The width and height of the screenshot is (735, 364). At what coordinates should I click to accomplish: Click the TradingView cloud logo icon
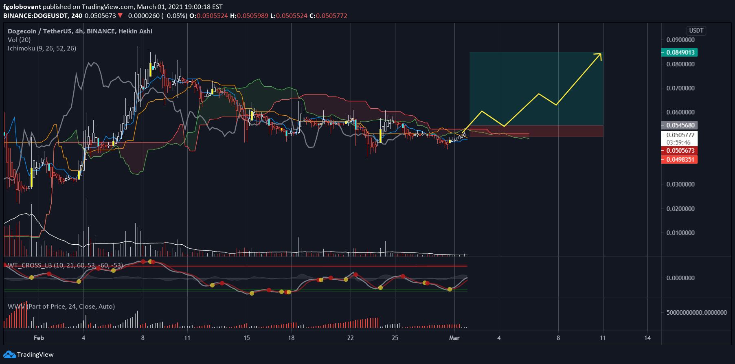pyautogui.click(x=9, y=355)
